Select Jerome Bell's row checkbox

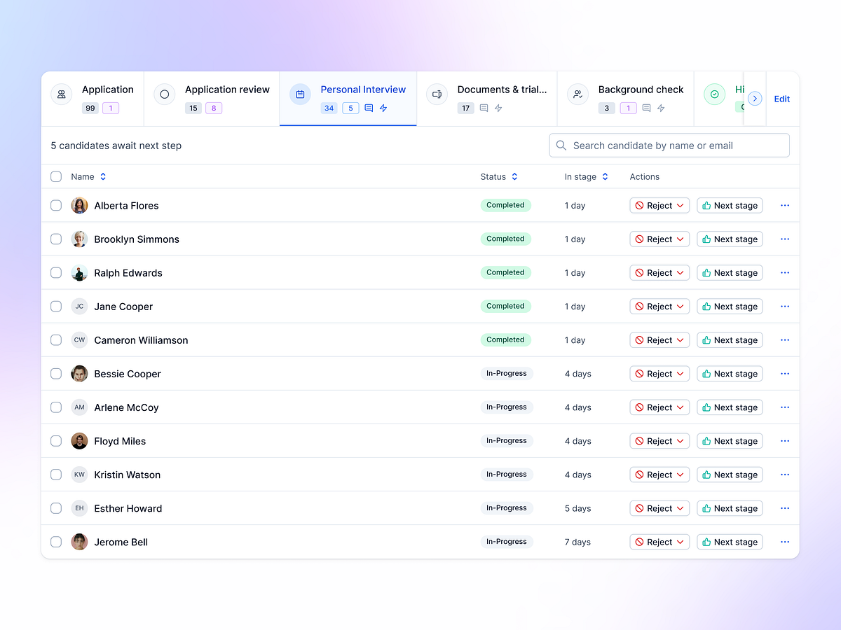click(x=56, y=542)
